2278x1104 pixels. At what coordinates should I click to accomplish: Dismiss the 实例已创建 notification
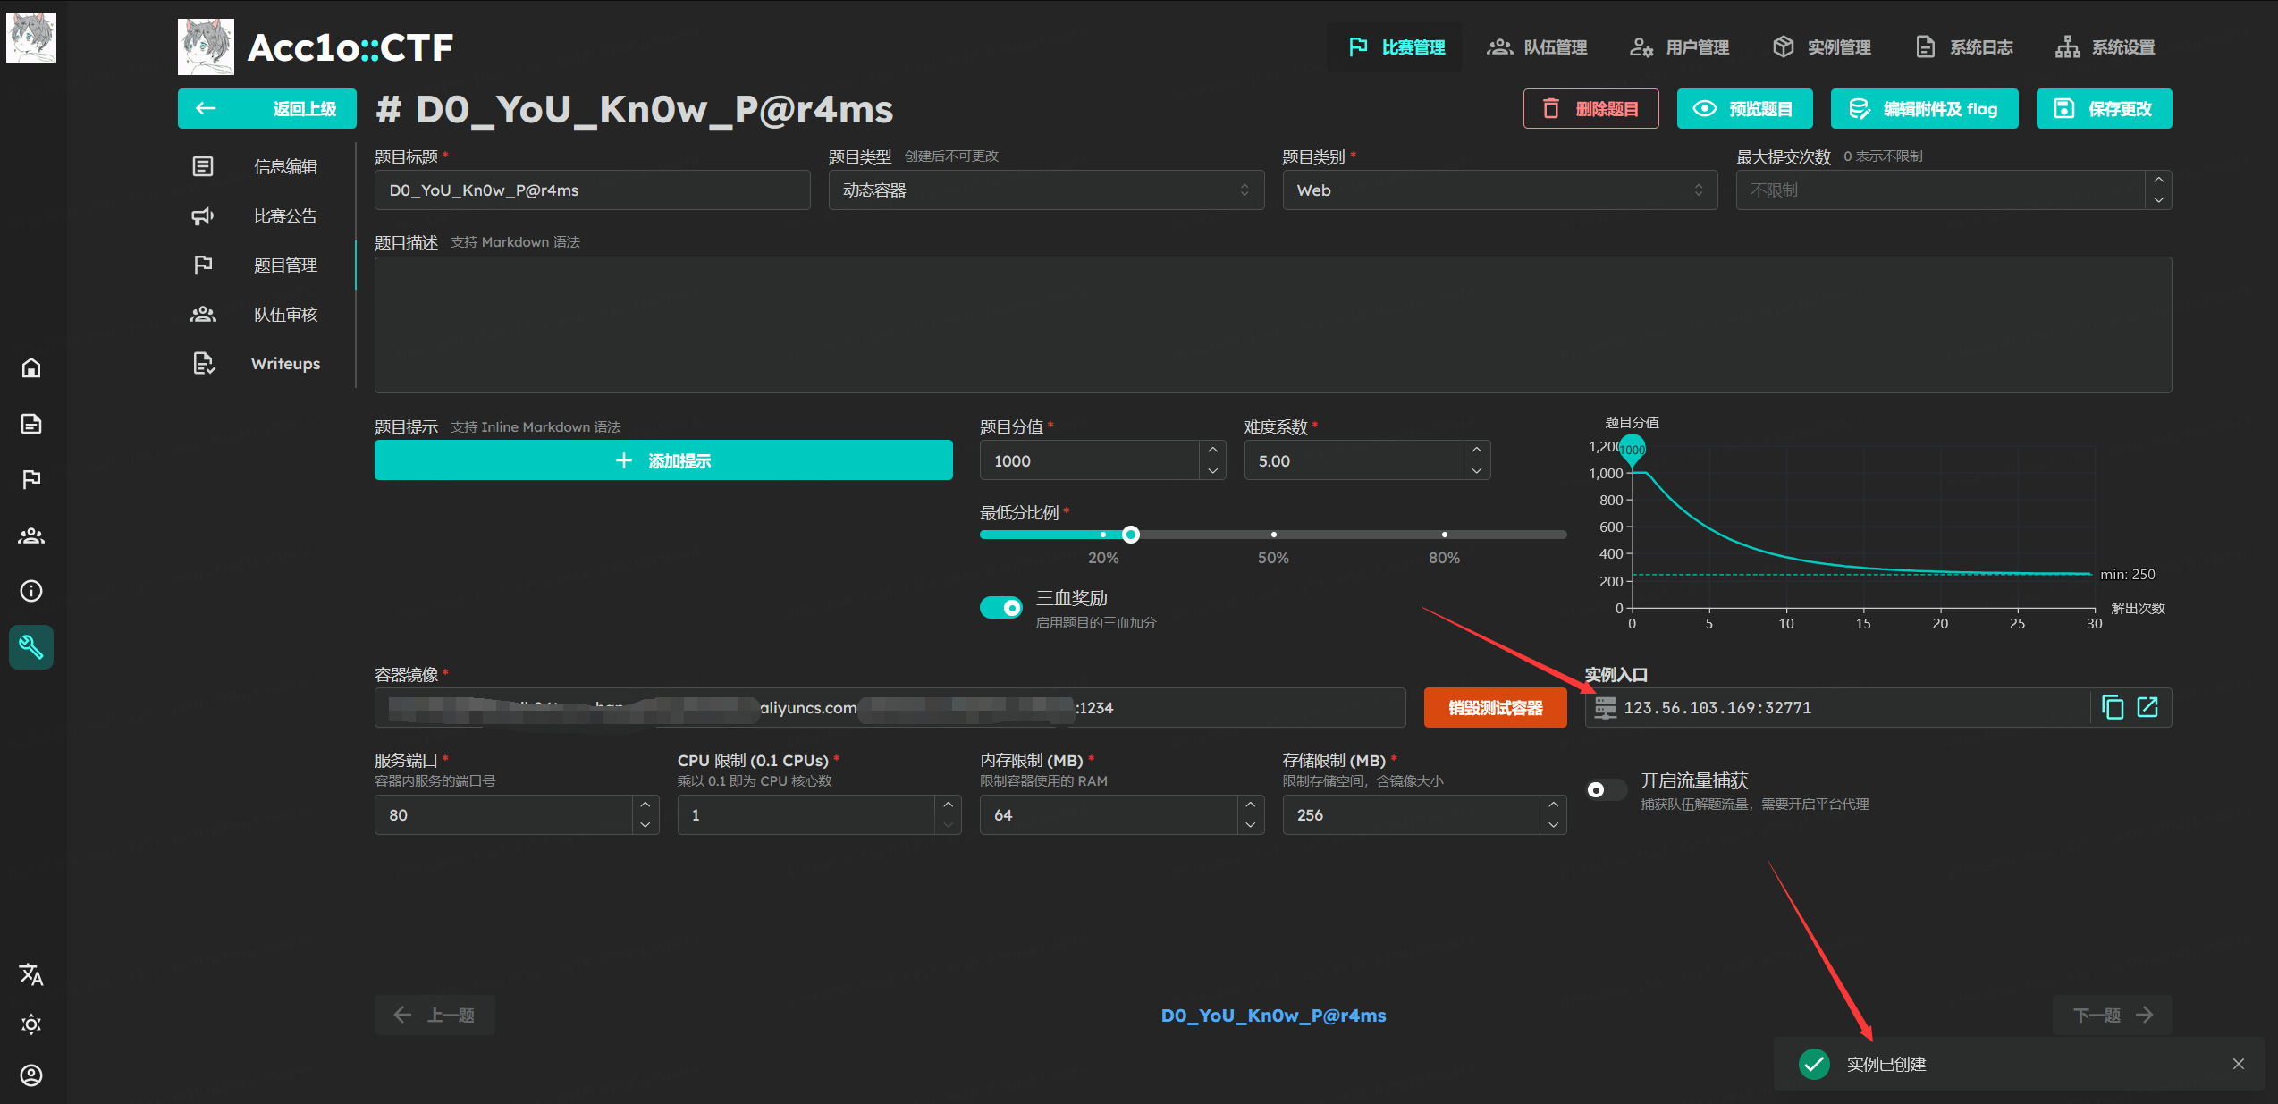point(2238,1064)
